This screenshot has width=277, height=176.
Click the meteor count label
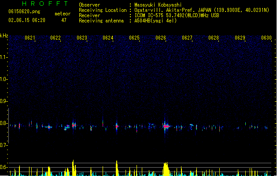(63, 14)
